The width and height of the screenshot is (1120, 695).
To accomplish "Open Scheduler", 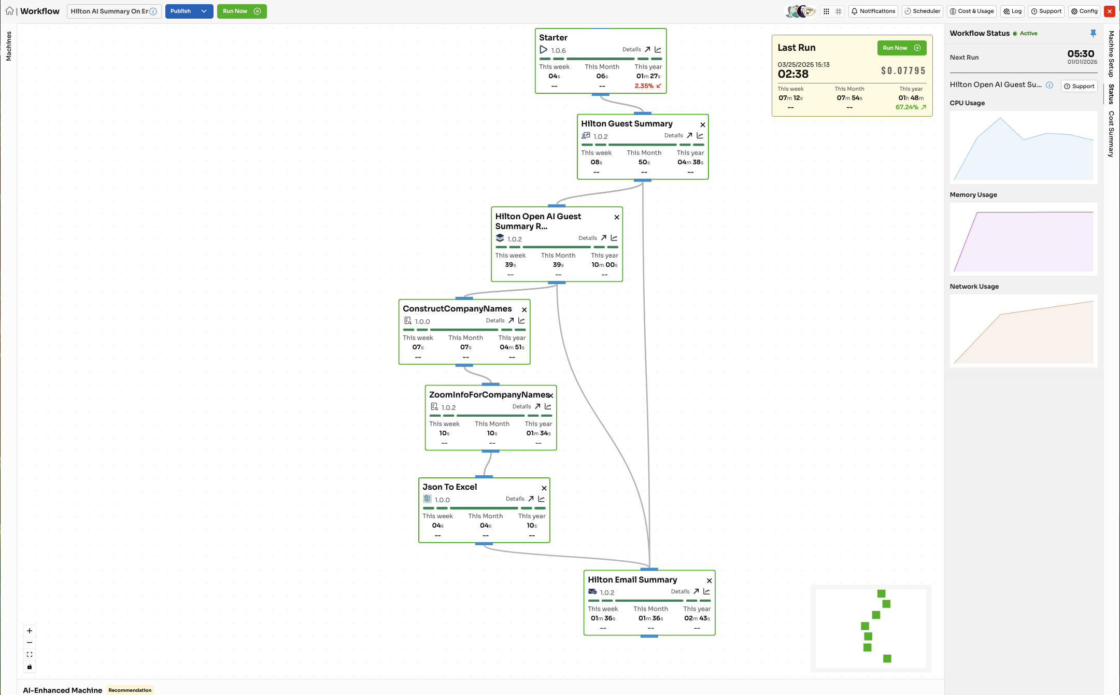I will coord(922,11).
